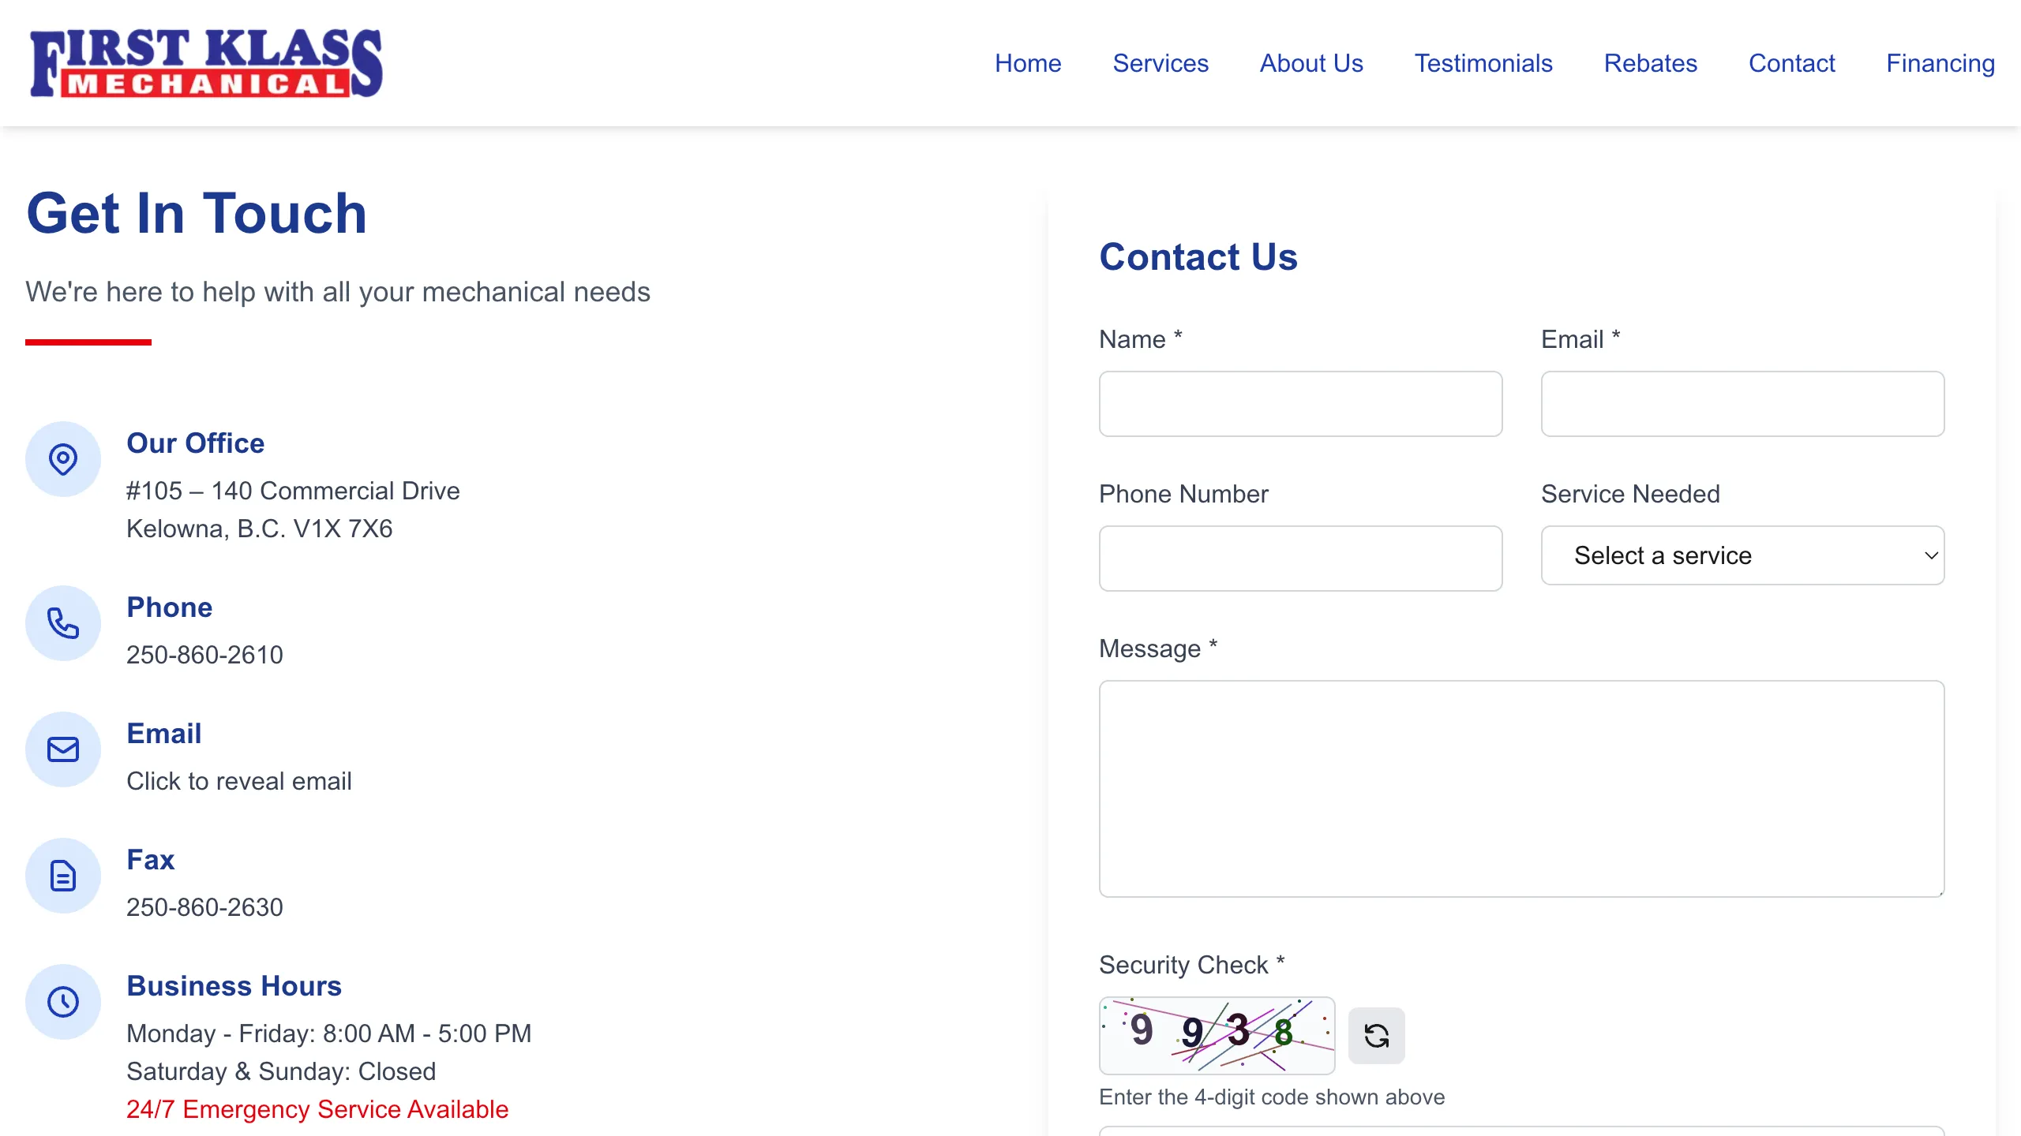This screenshot has width=2021, height=1136.
Task: Click the email envelope icon
Action: (x=63, y=749)
